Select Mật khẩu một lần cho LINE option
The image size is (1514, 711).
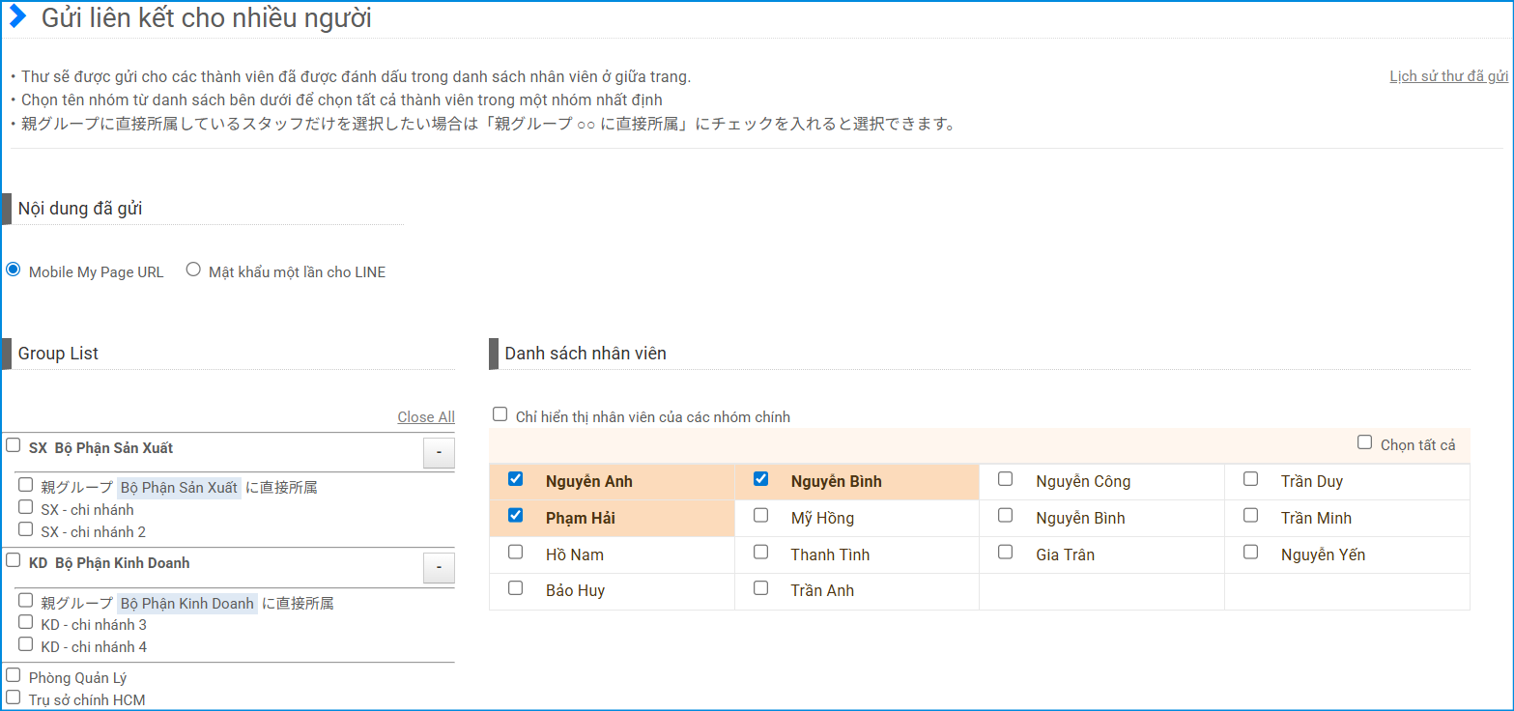coord(193,270)
